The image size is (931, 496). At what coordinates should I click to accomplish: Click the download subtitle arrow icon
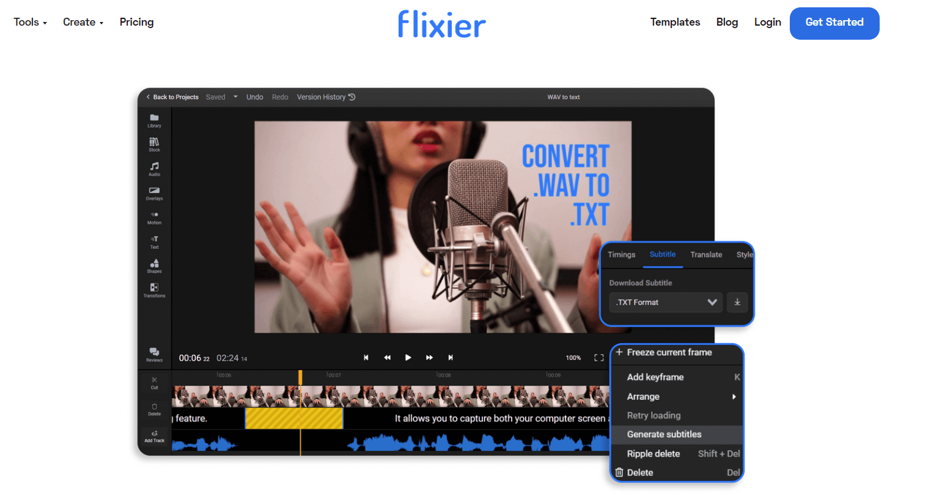[x=737, y=302]
